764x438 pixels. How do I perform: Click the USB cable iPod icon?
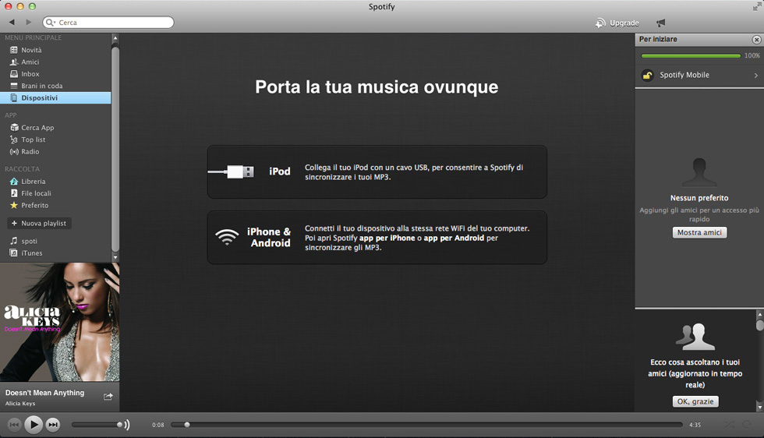pos(231,171)
